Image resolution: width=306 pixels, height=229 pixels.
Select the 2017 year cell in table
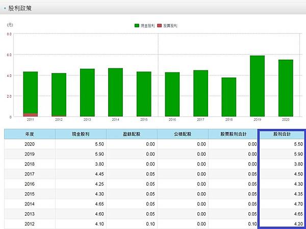coord(30,174)
